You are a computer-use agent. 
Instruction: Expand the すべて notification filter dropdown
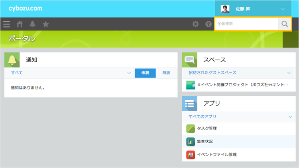click(129, 73)
